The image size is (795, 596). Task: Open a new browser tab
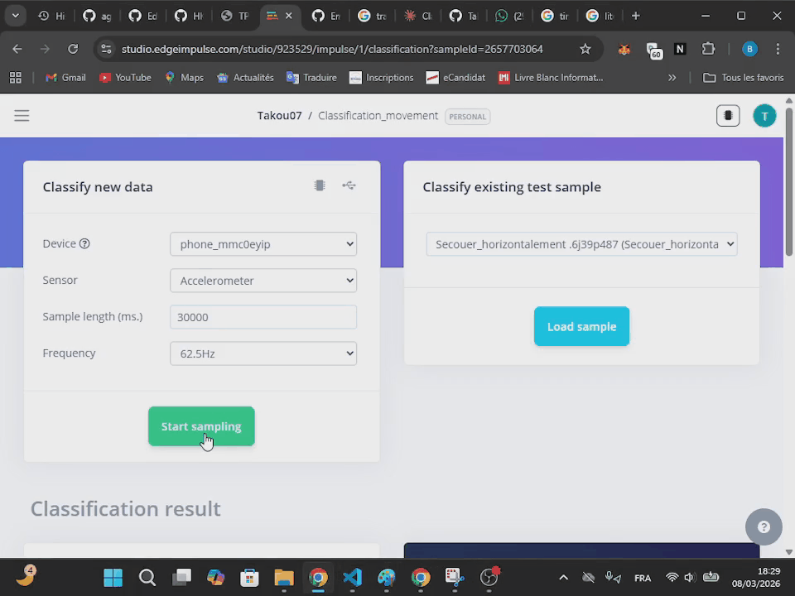pyautogui.click(x=635, y=16)
